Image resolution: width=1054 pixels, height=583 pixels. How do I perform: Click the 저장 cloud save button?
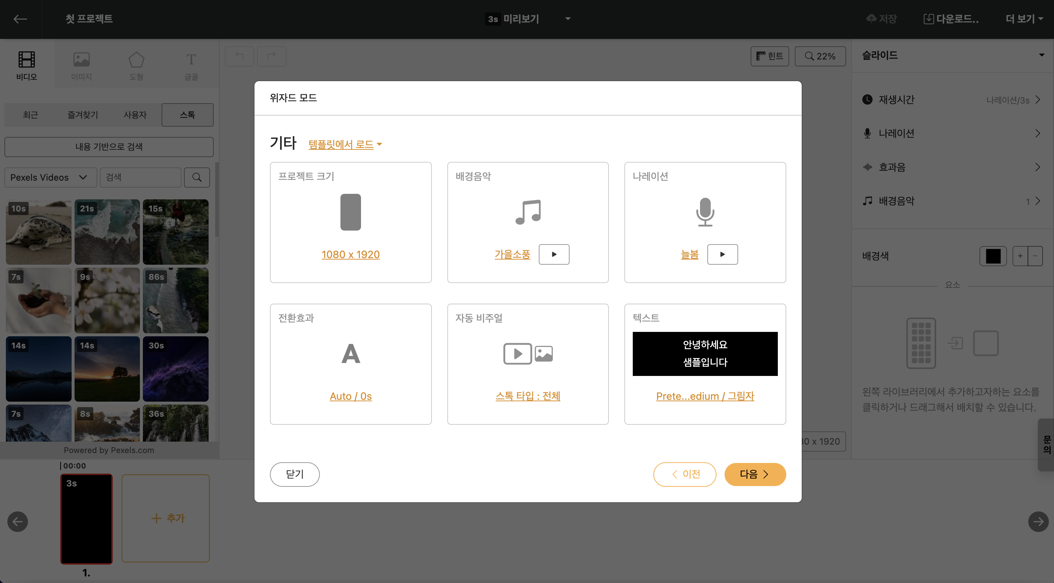881,19
